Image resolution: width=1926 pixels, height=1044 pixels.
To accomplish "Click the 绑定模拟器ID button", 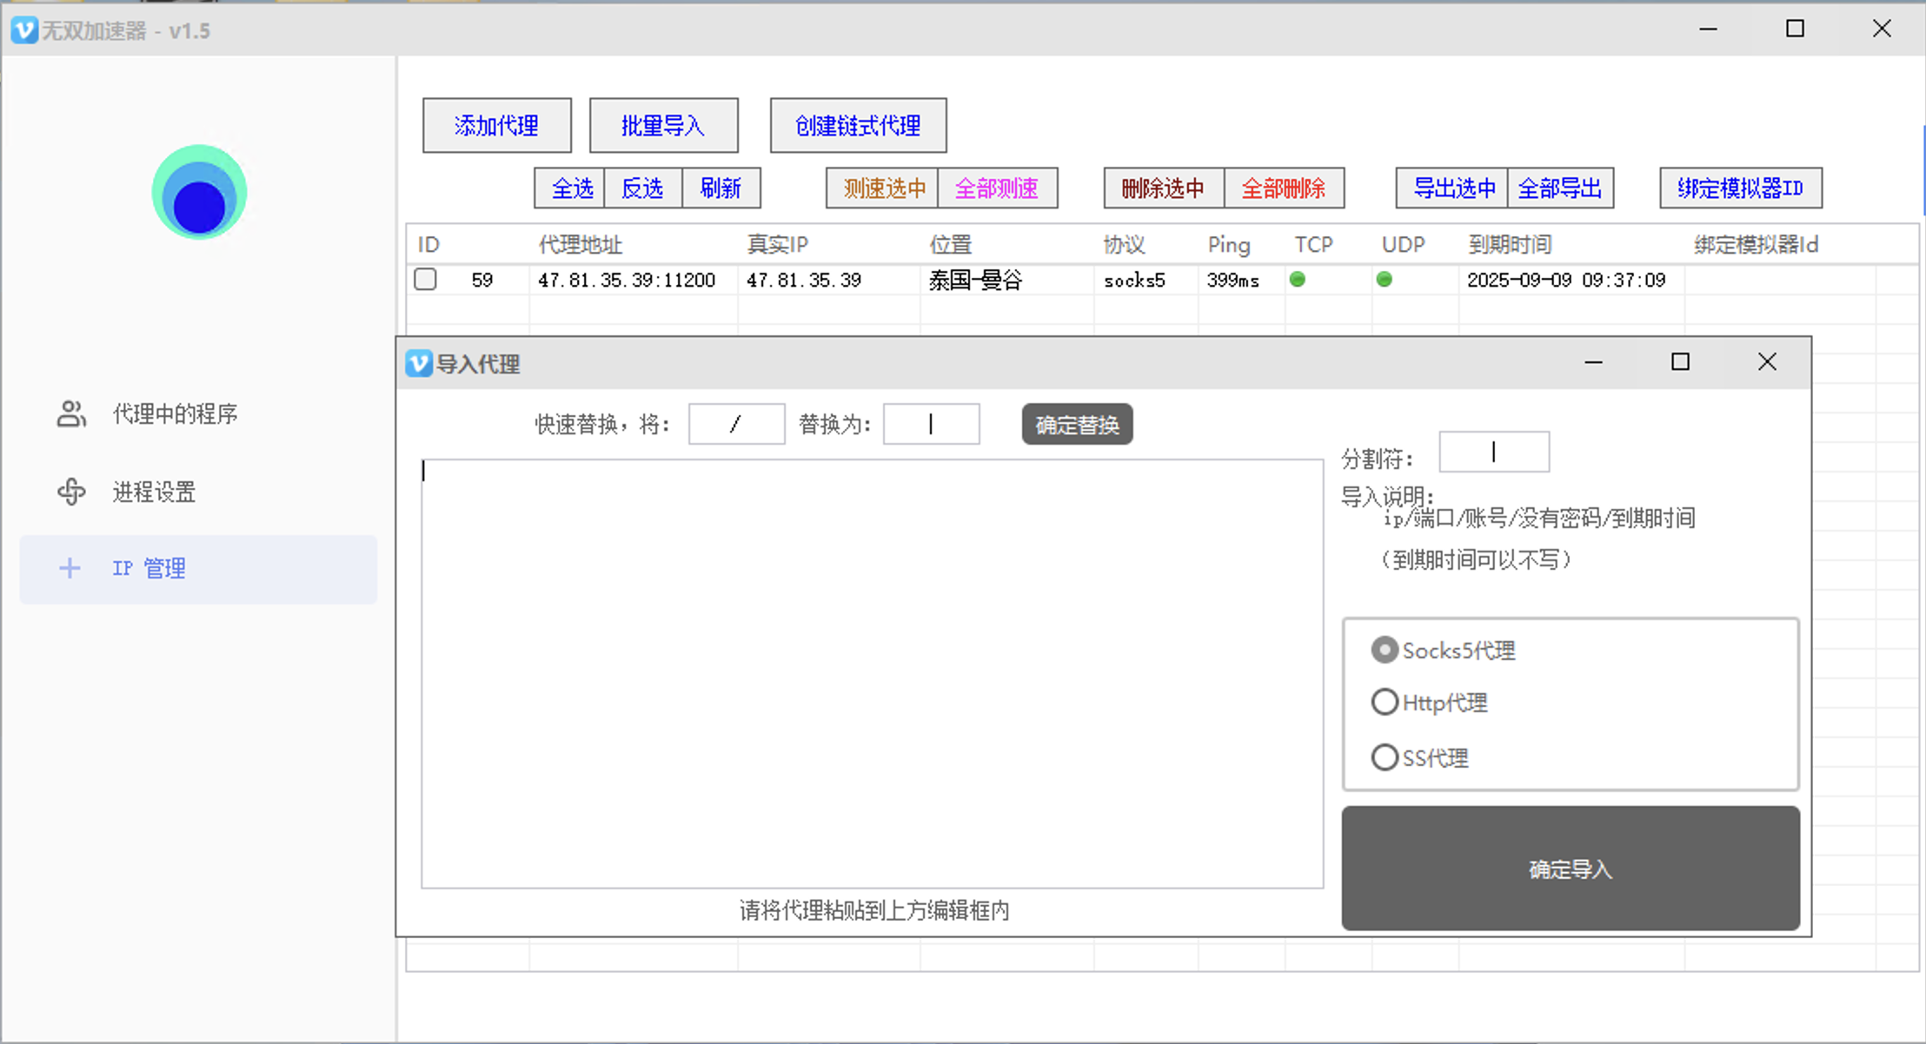I will 1739,188.
